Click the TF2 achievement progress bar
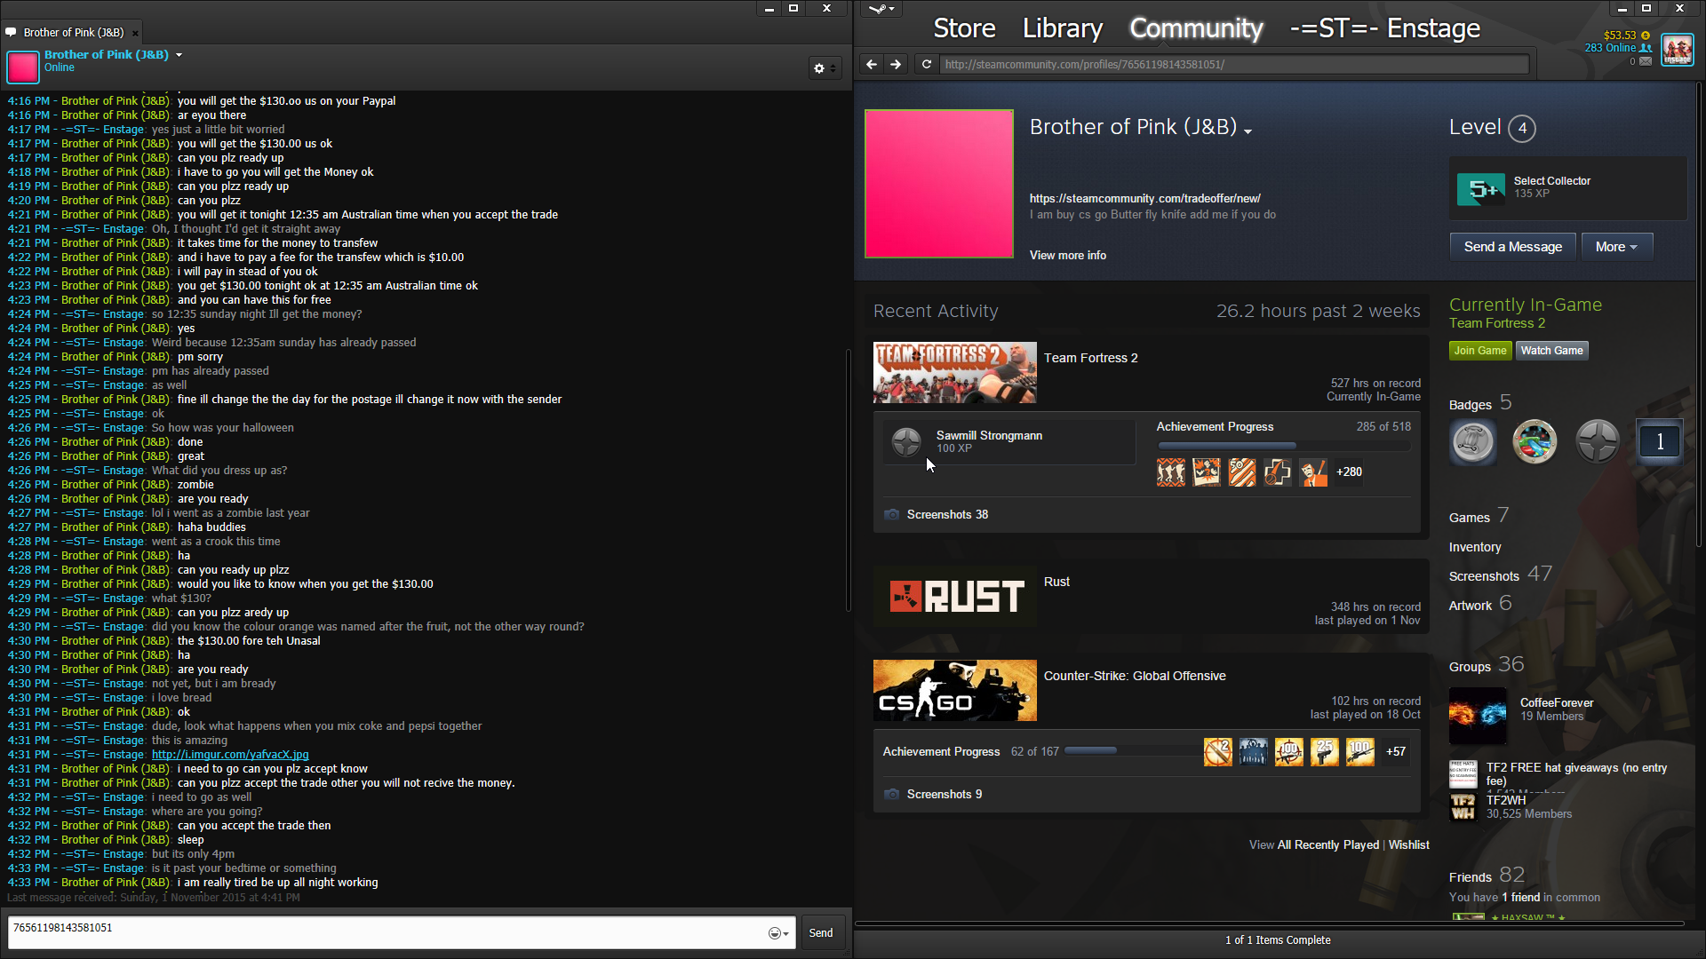 (1283, 446)
